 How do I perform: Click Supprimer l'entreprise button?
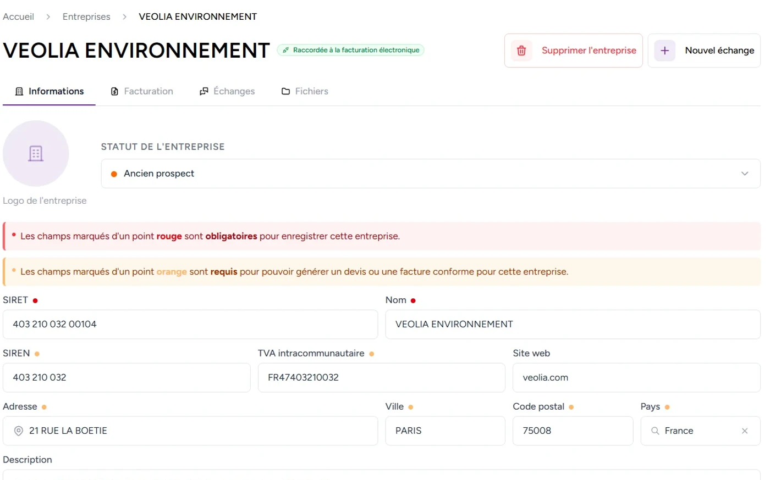click(574, 51)
